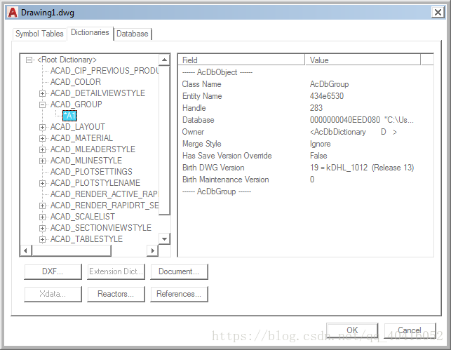Expand the ACAD_DETAILVIEWSTYLE node
The height and width of the screenshot is (350, 451).
click(x=42, y=93)
